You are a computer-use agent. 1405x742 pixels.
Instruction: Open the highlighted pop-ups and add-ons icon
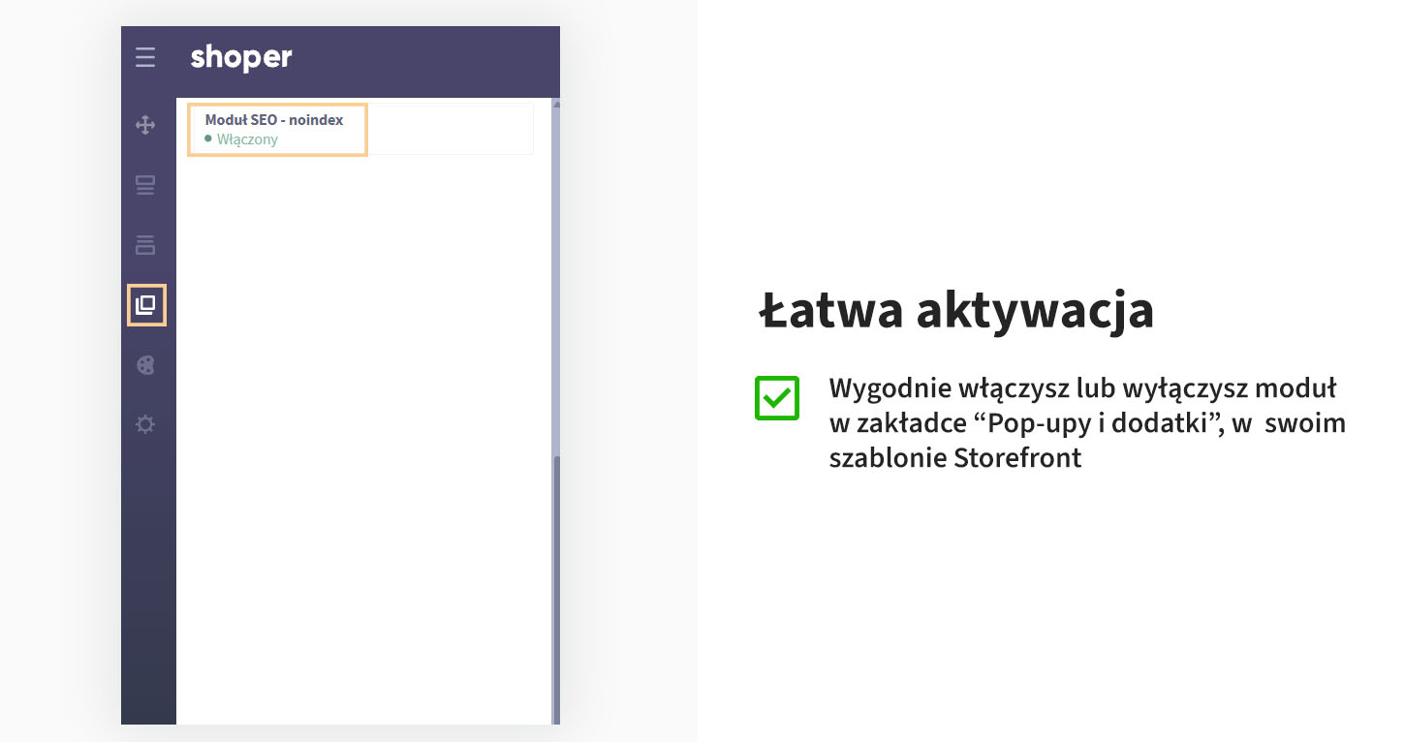(146, 305)
